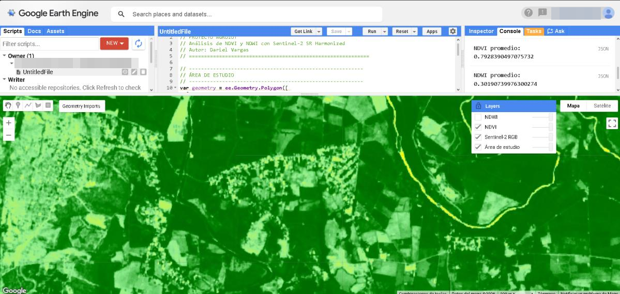Switch to the Docs tab
This screenshot has height=294, width=620.
[35, 31]
